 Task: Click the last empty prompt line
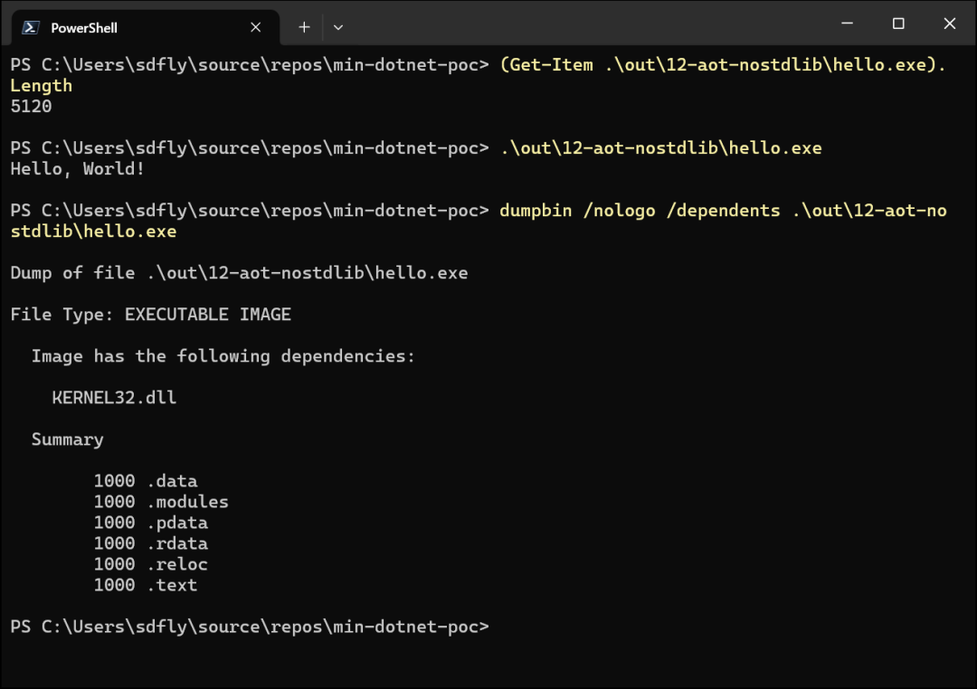(250, 627)
